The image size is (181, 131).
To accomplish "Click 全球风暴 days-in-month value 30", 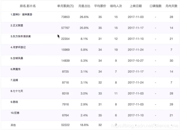I will [171, 61].
